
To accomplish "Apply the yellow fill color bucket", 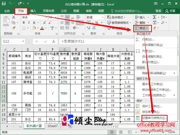I will [34, 28].
